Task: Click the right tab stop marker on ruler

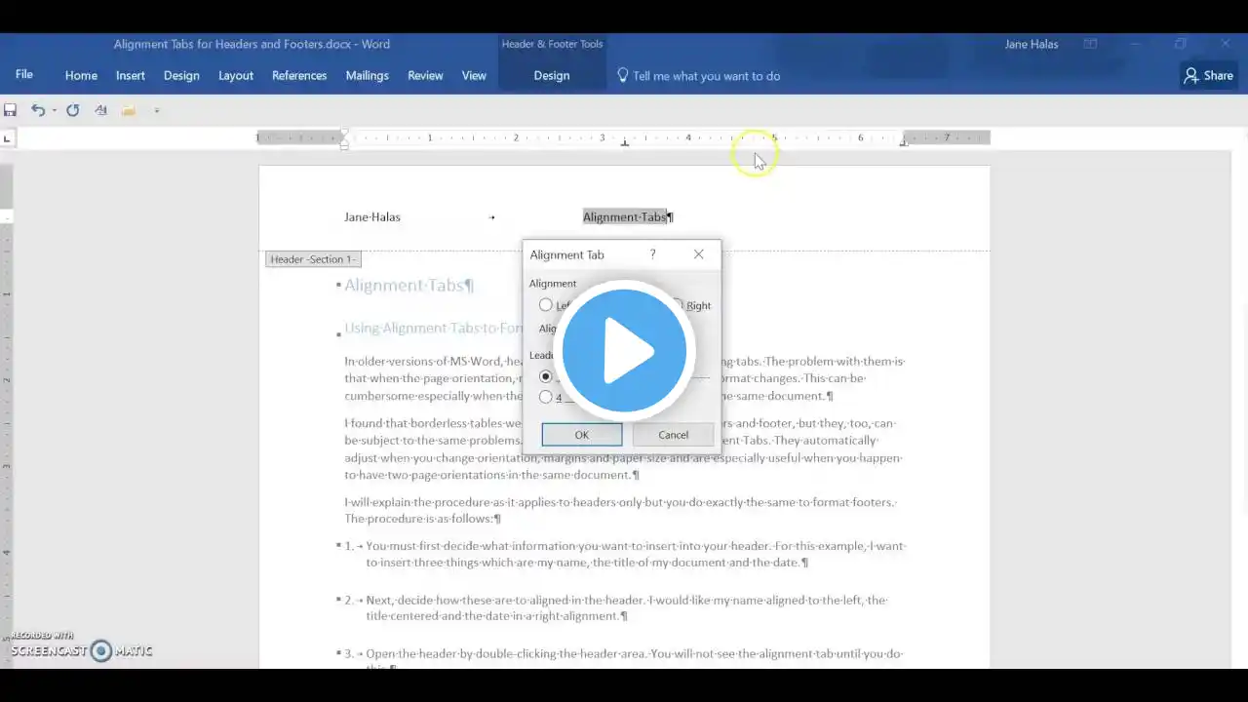Action: pos(904,143)
